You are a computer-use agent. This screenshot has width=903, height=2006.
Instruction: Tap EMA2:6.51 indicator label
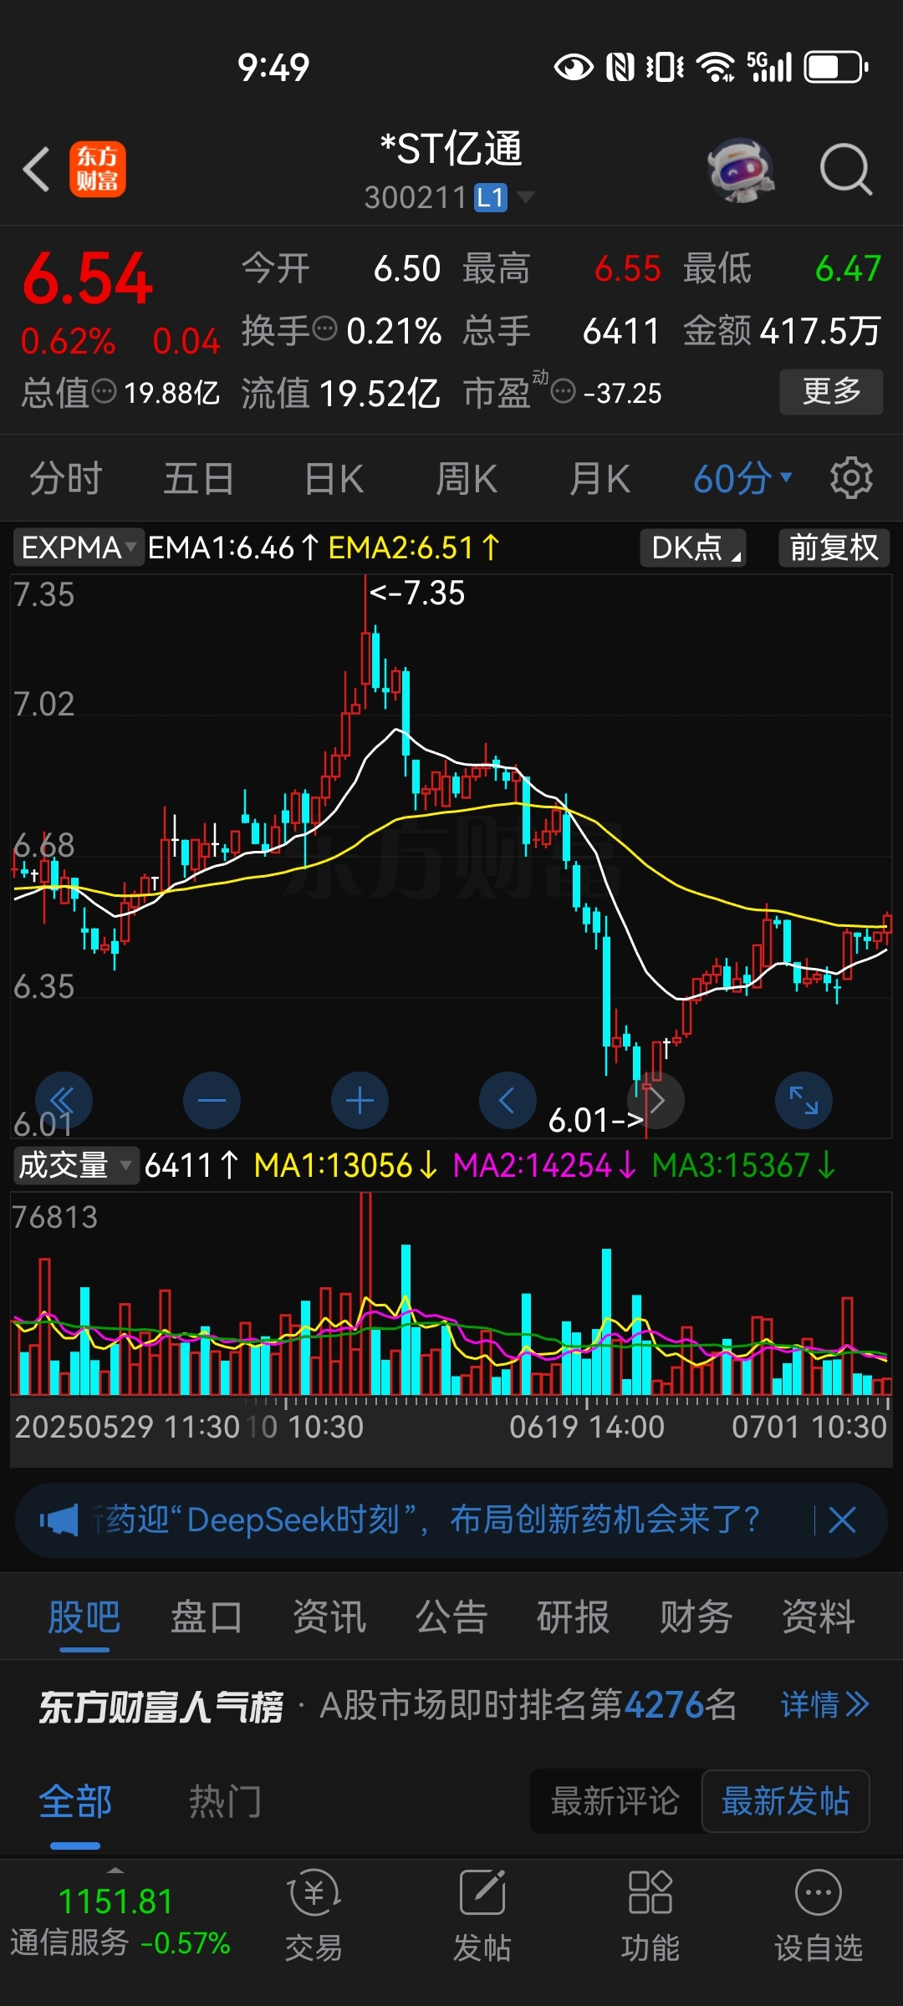tap(415, 547)
